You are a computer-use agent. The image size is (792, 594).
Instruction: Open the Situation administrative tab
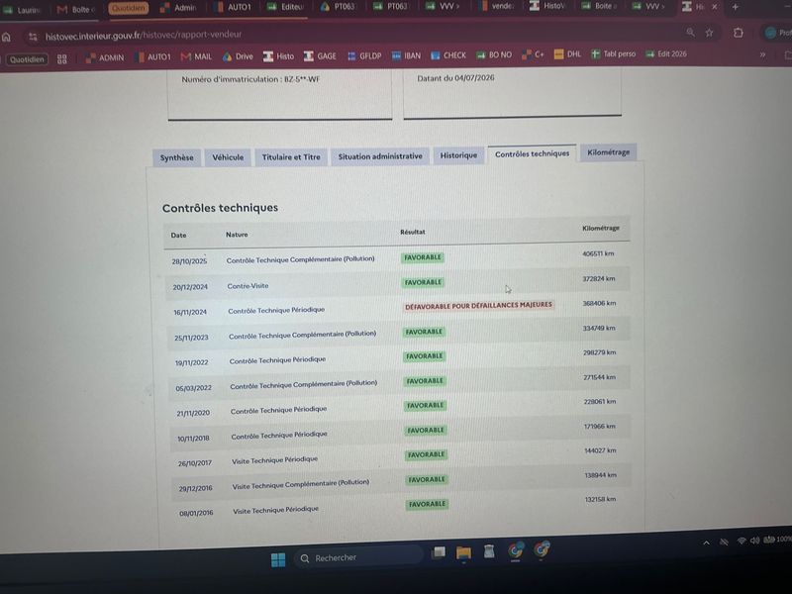click(x=380, y=156)
